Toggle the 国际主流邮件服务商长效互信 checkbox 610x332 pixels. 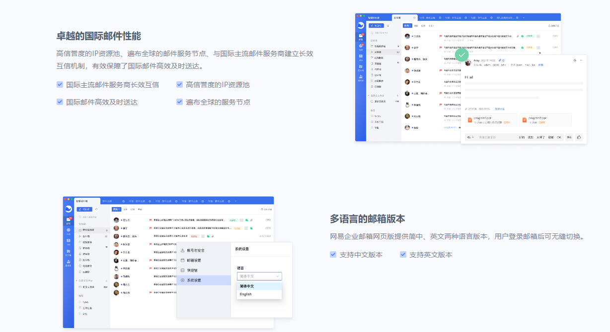pos(60,85)
